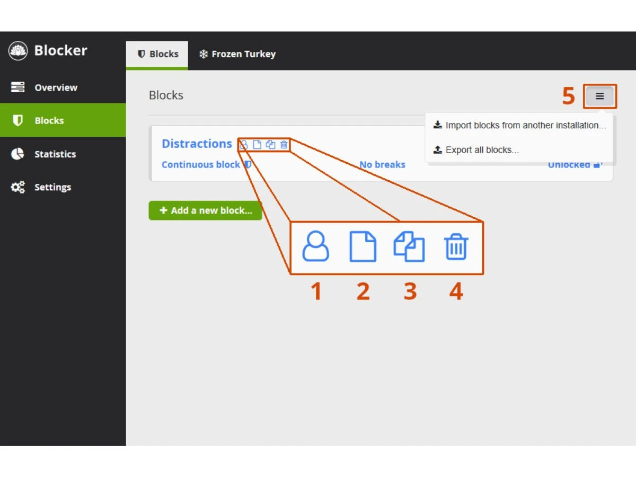Select Blocks in the left sidebar
The image size is (636, 477).
pyautogui.click(x=63, y=120)
